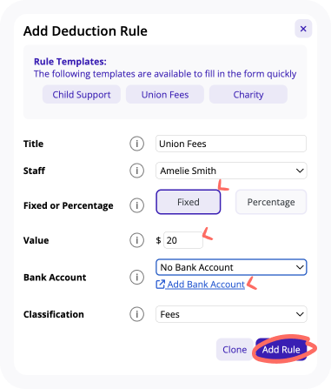Expand the No Bank Account dropdown

pos(231,267)
